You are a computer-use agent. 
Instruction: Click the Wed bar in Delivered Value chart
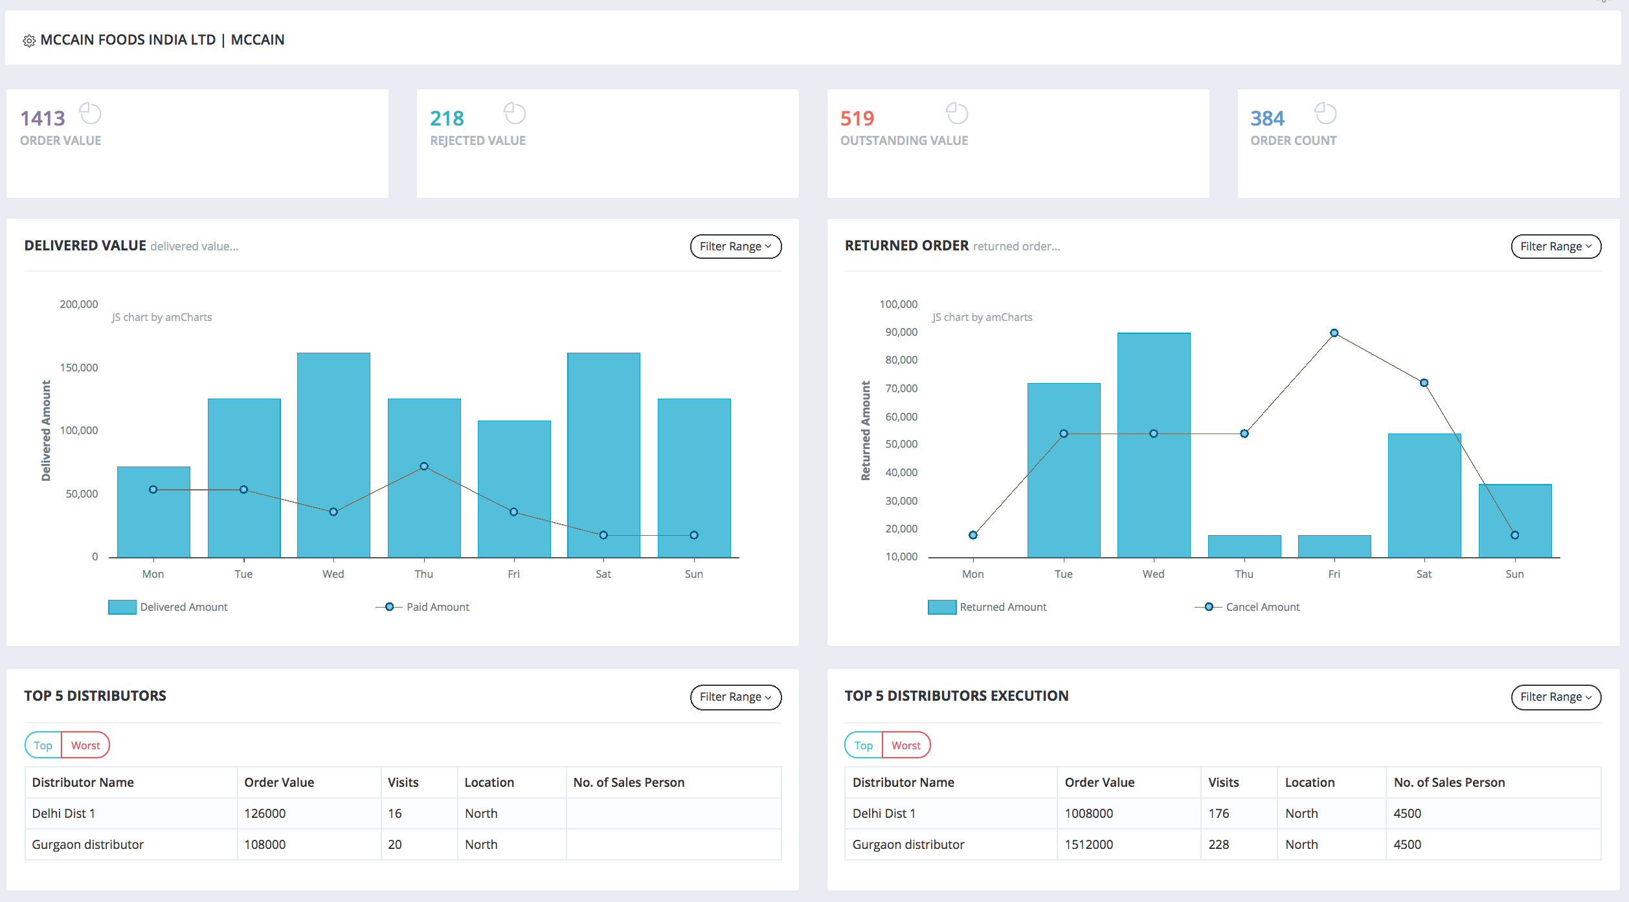(x=333, y=455)
